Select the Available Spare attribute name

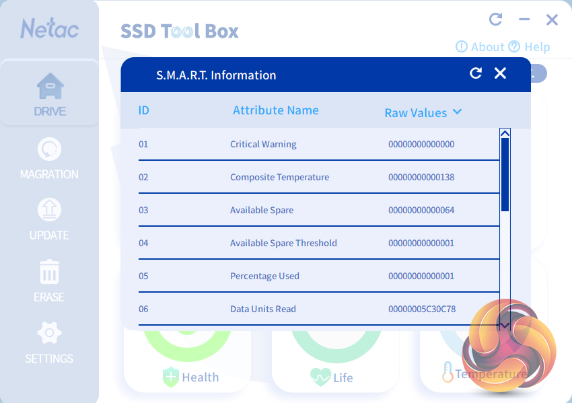(x=262, y=210)
